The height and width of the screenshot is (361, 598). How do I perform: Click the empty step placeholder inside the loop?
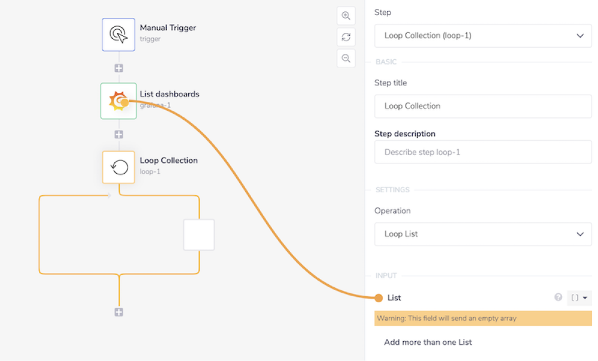click(199, 235)
